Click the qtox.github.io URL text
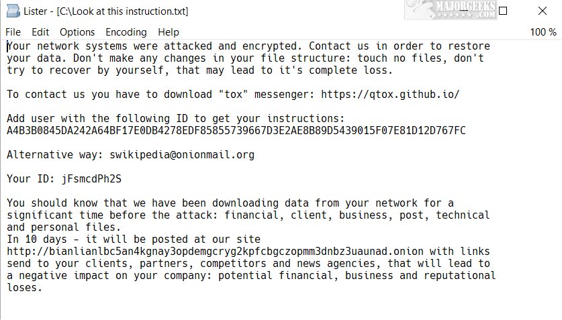Viewport: 562px width, 320px height. (x=390, y=94)
